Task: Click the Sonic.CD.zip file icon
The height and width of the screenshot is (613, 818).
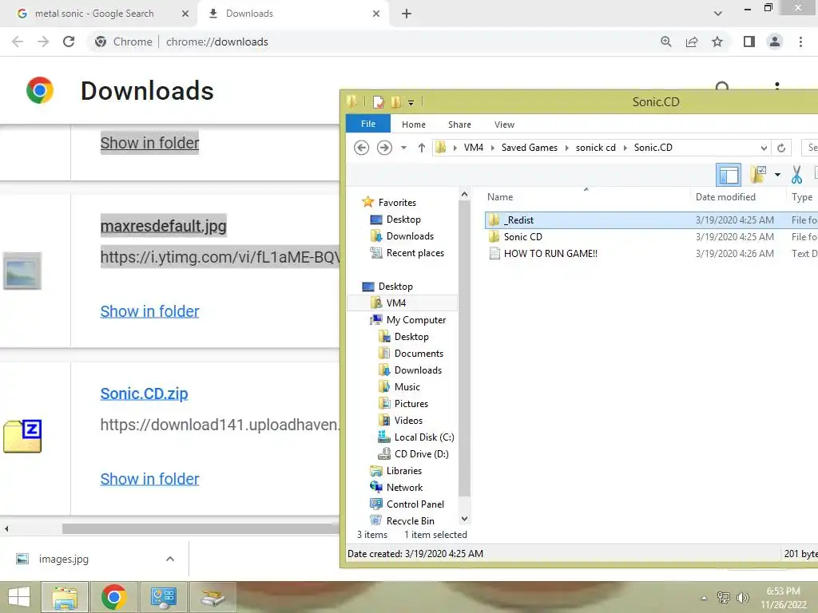Action: (x=22, y=436)
